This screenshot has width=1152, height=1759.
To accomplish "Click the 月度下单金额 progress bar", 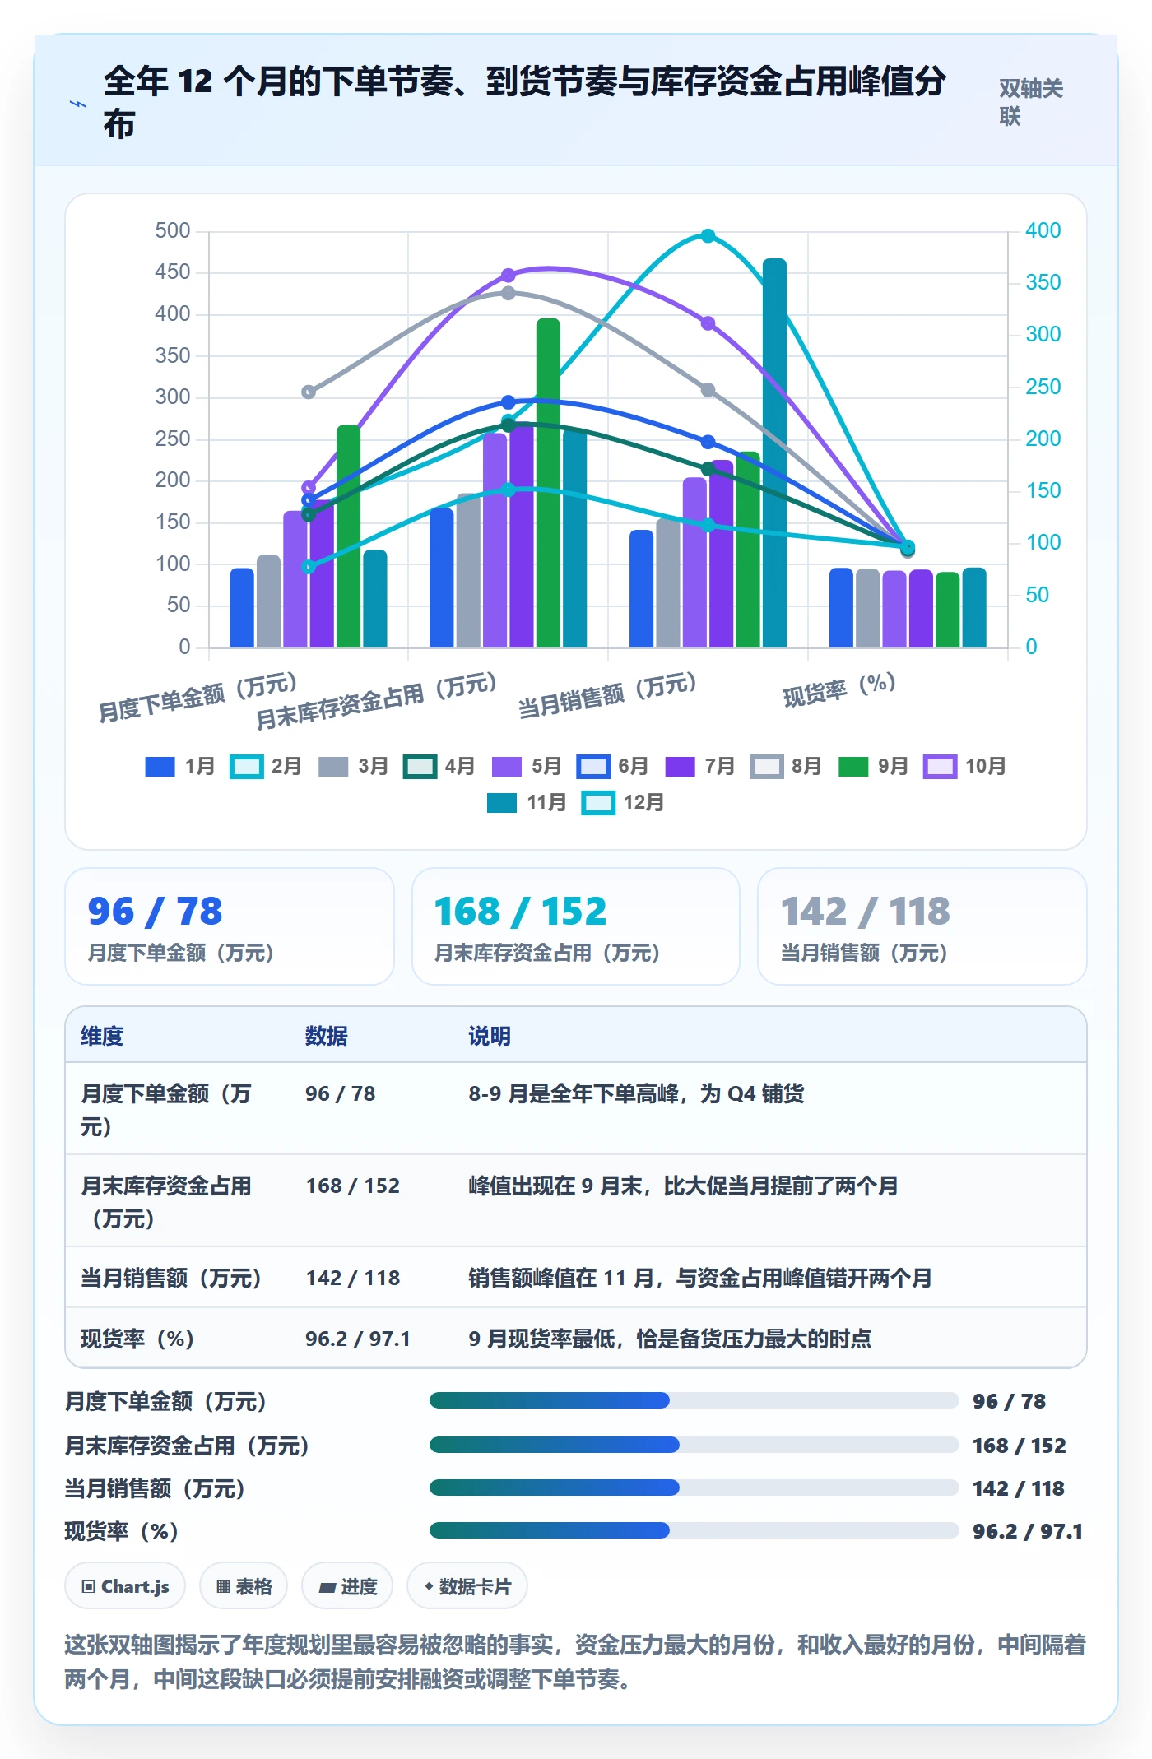I will point(694,1400).
